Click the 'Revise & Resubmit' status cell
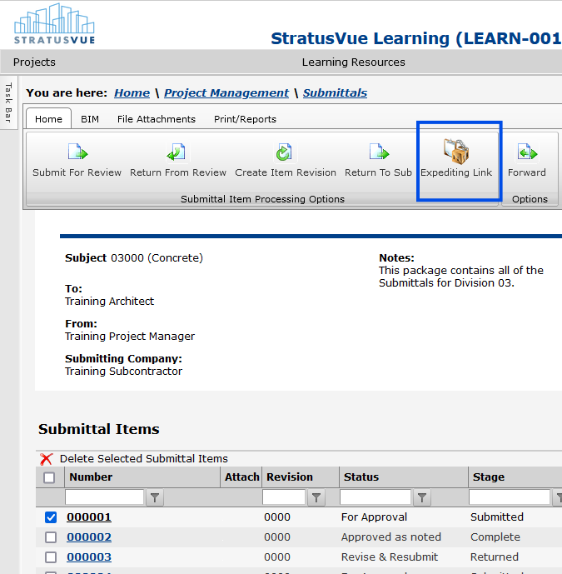 click(390, 557)
